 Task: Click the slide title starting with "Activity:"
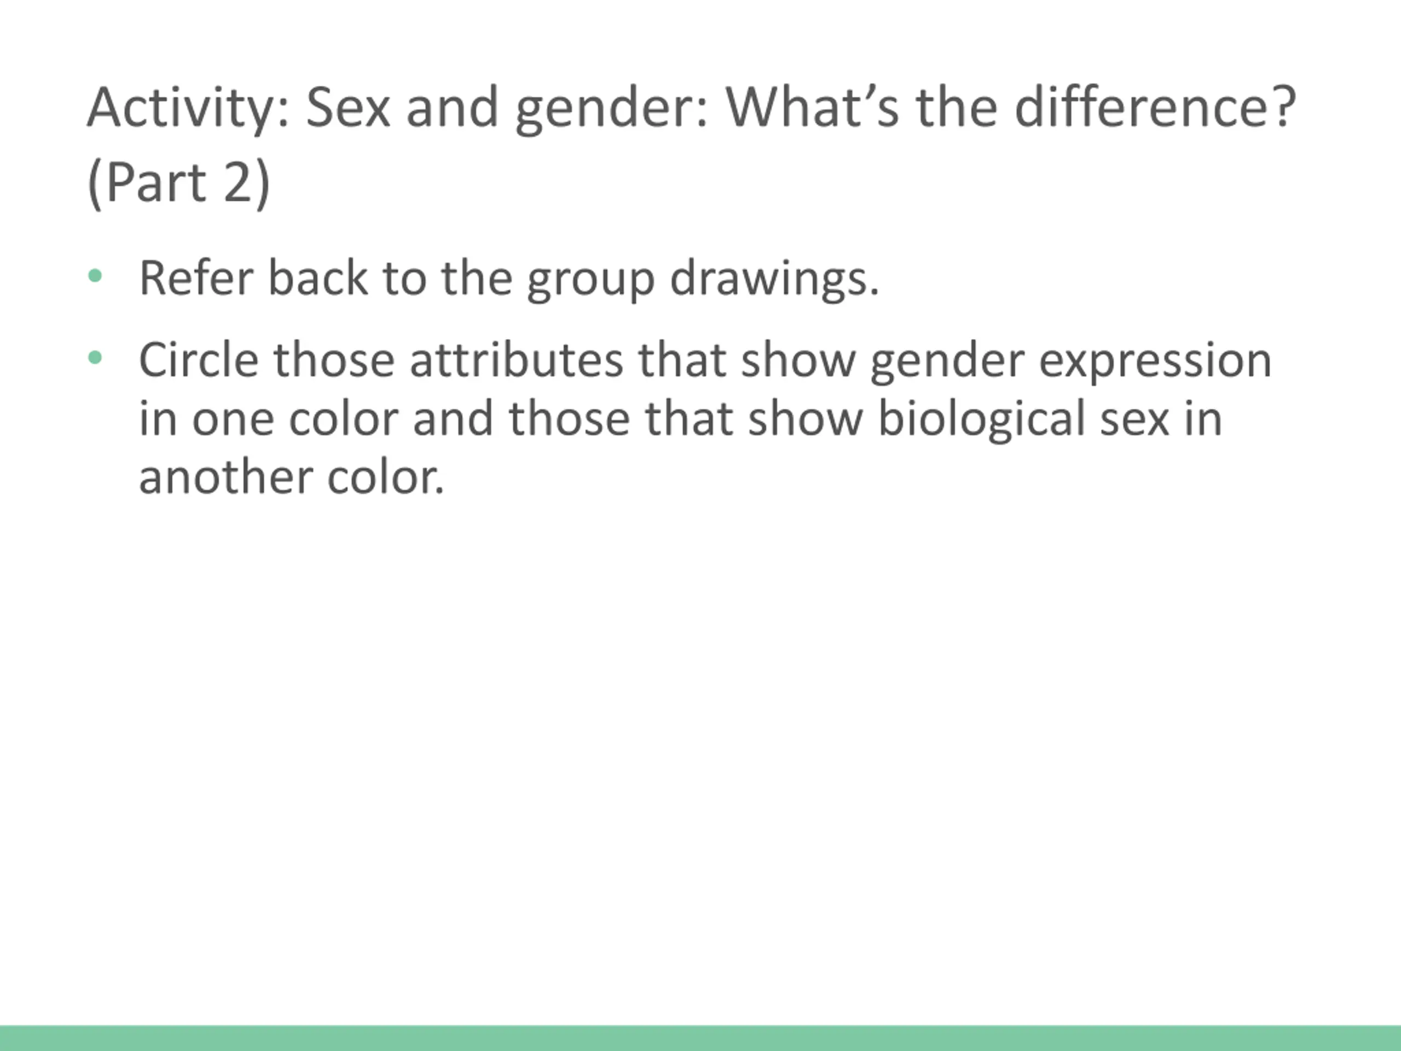692,146
